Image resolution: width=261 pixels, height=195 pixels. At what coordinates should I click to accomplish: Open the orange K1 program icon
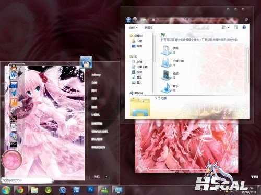[x=14, y=101]
